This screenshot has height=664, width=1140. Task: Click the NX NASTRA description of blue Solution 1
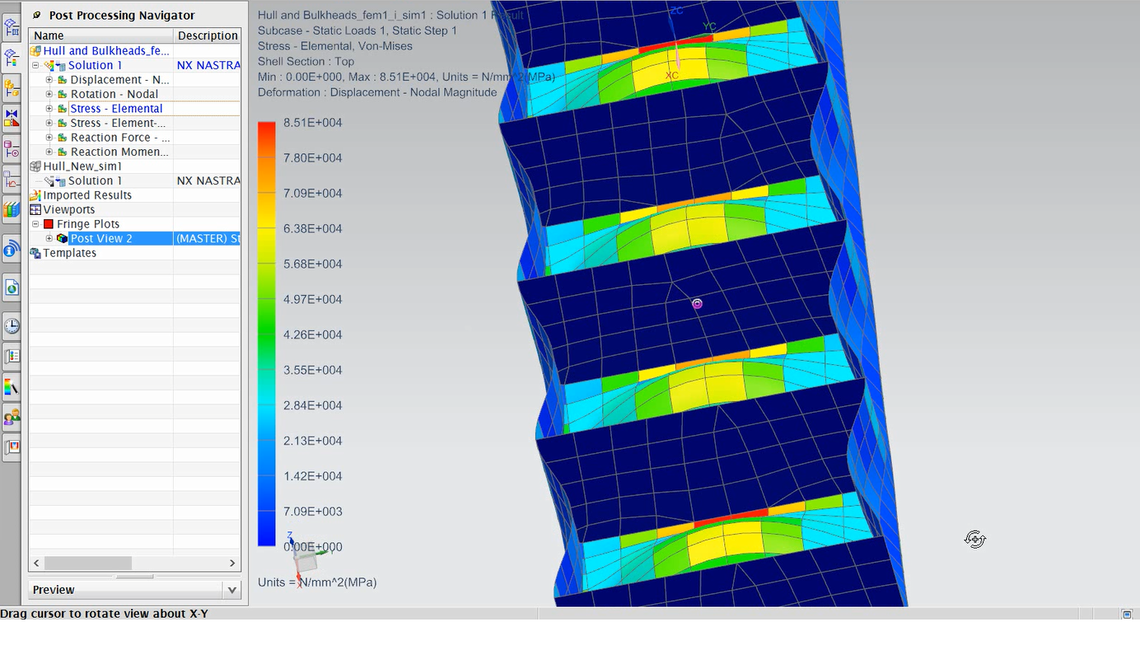point(208,65)
